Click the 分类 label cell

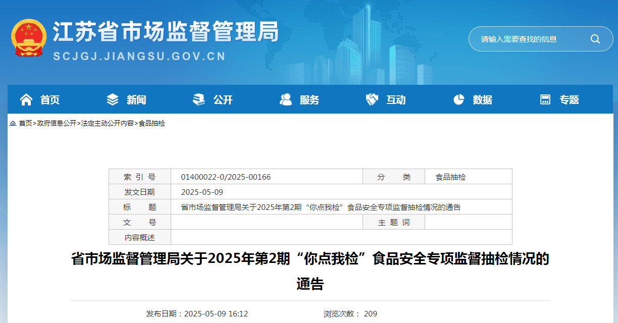(x=394, y=177)
